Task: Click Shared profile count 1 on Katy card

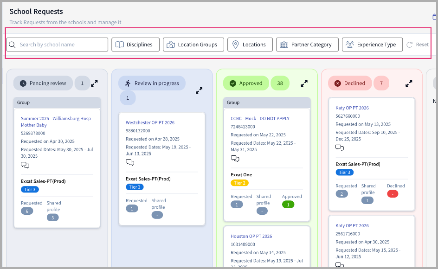Action: tap(367, 200)
